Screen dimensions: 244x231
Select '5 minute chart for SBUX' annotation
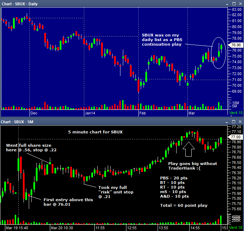click(95, 132)
